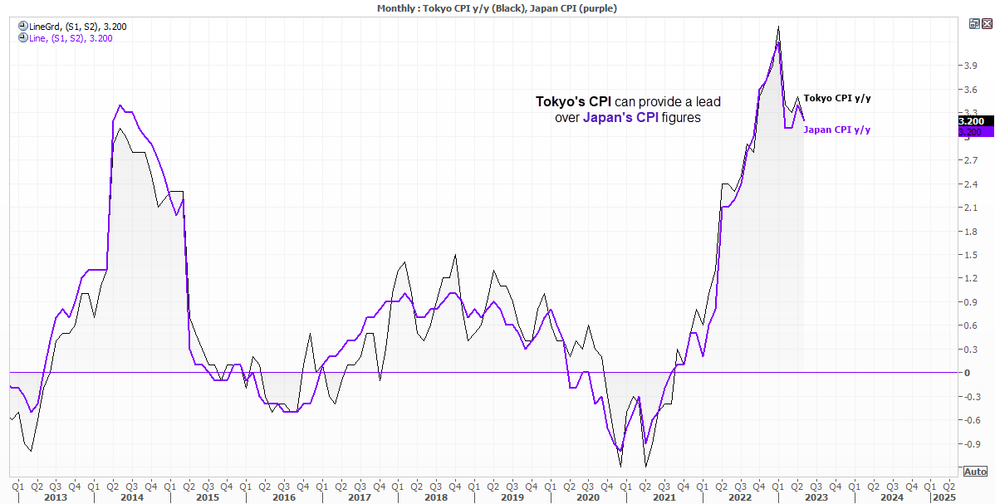Screen dimensions: 995x504
Task: Toggle the Auto scale button
Action: point(975,471)
